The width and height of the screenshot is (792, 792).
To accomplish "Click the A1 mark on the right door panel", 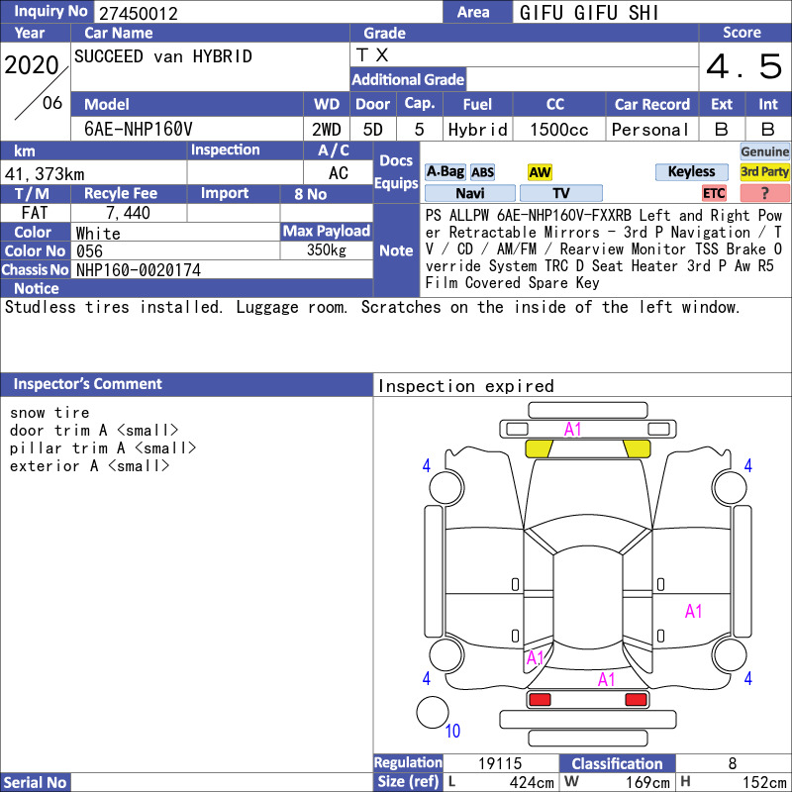I will click(x=694, y=611).
